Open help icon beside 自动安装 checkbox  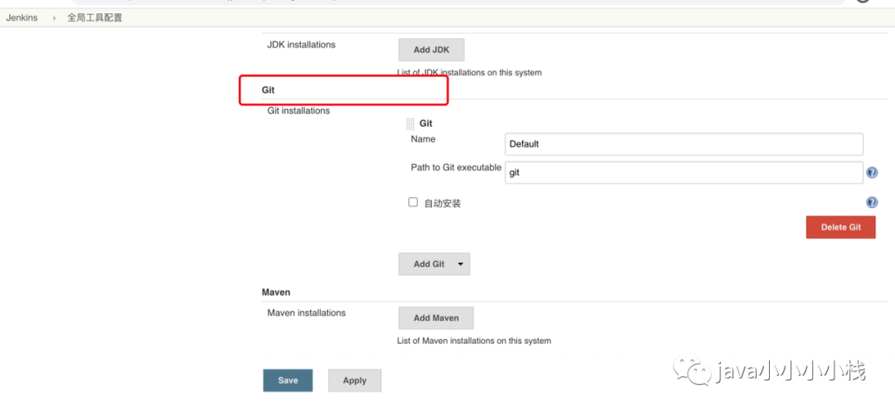[x=872, y=202]
